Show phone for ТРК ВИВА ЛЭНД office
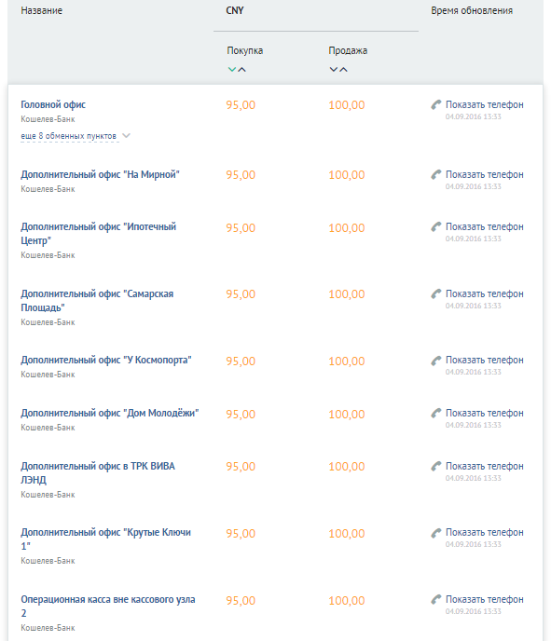The width and height of the screenshot is (551, 641). coord(484,467)
